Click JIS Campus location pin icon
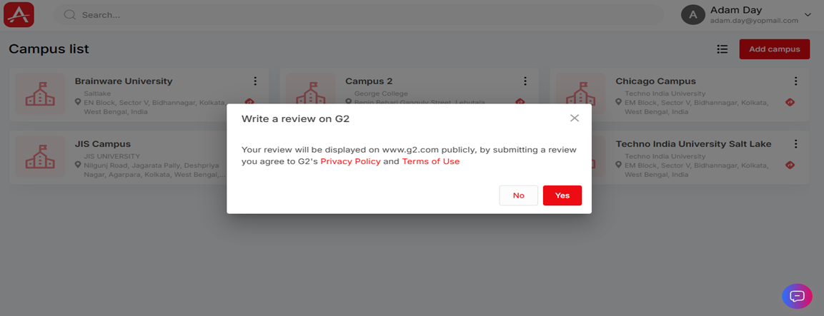This screenshot has width=824, height=316. 79,165
